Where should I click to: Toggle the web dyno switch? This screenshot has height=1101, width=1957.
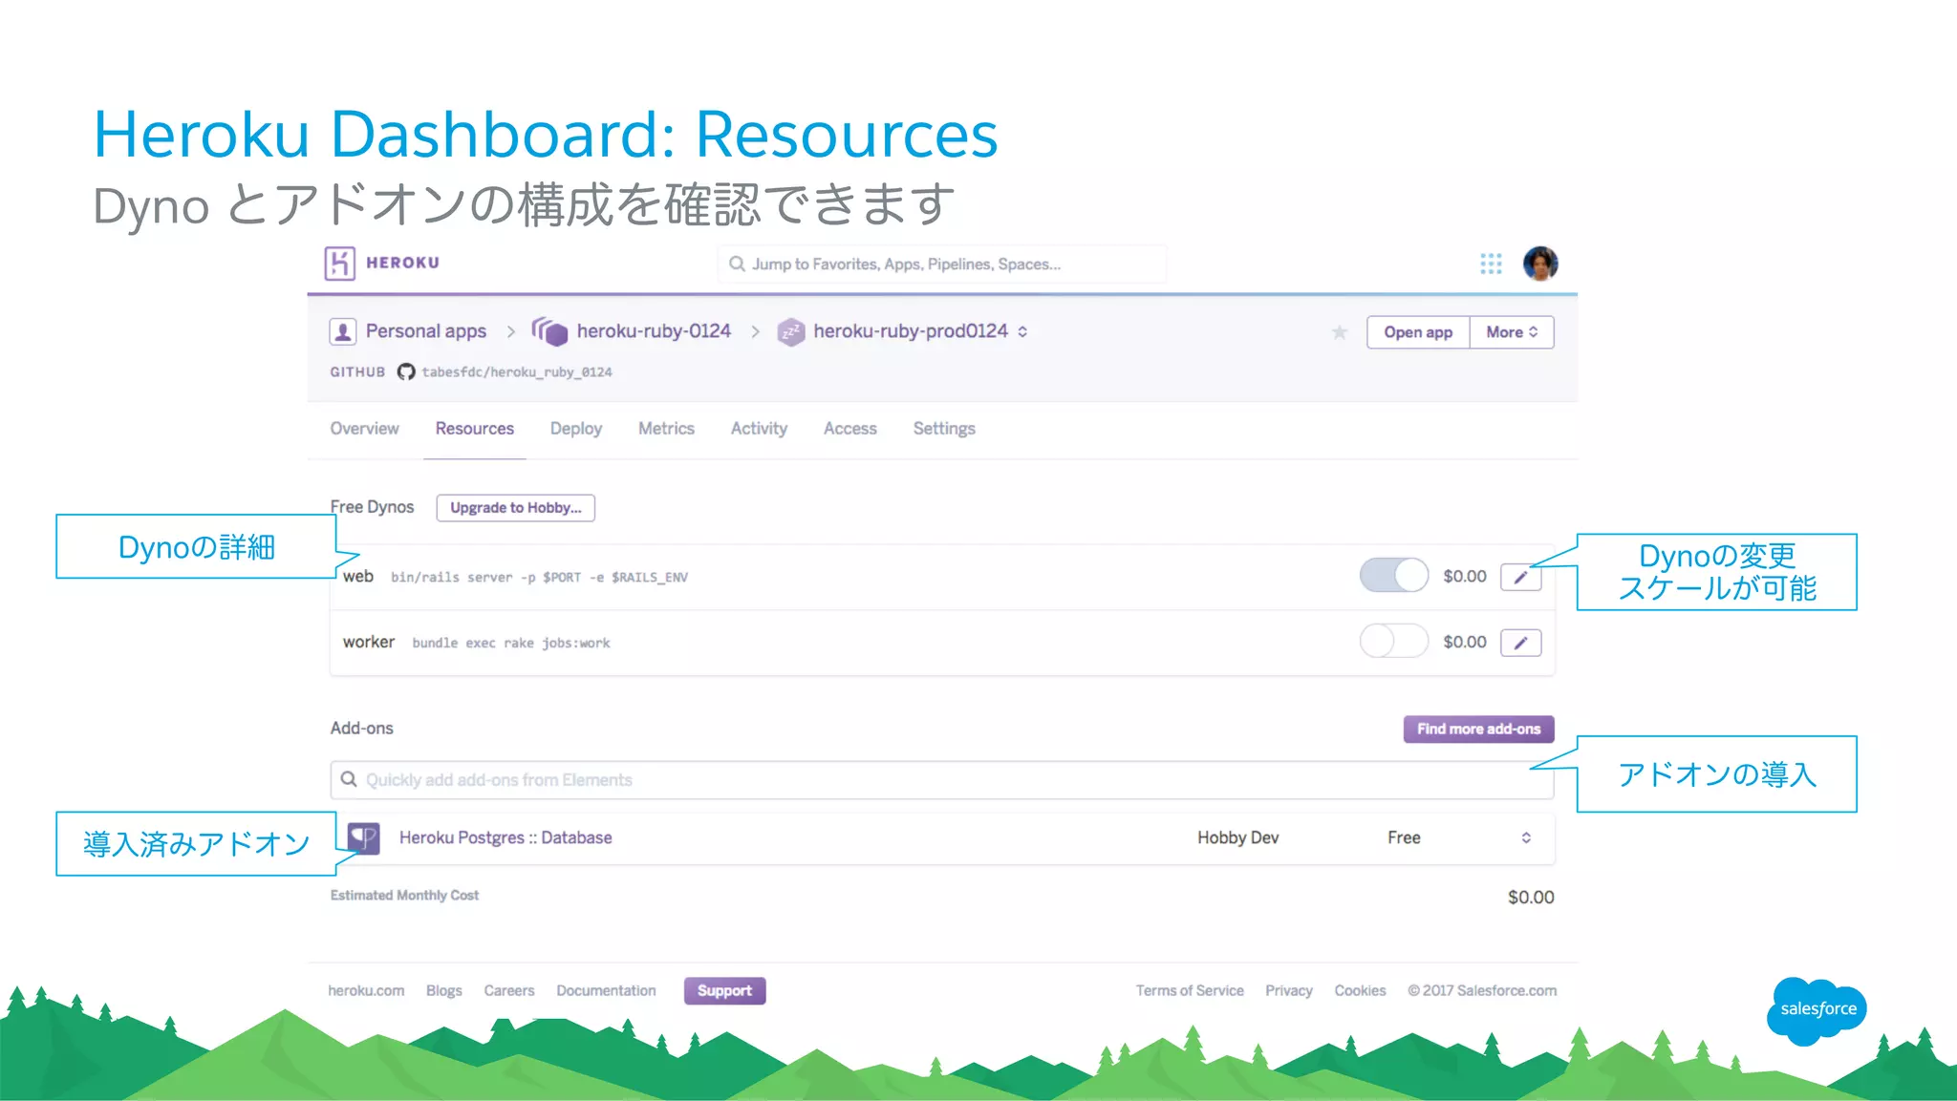pos(1393,576)
